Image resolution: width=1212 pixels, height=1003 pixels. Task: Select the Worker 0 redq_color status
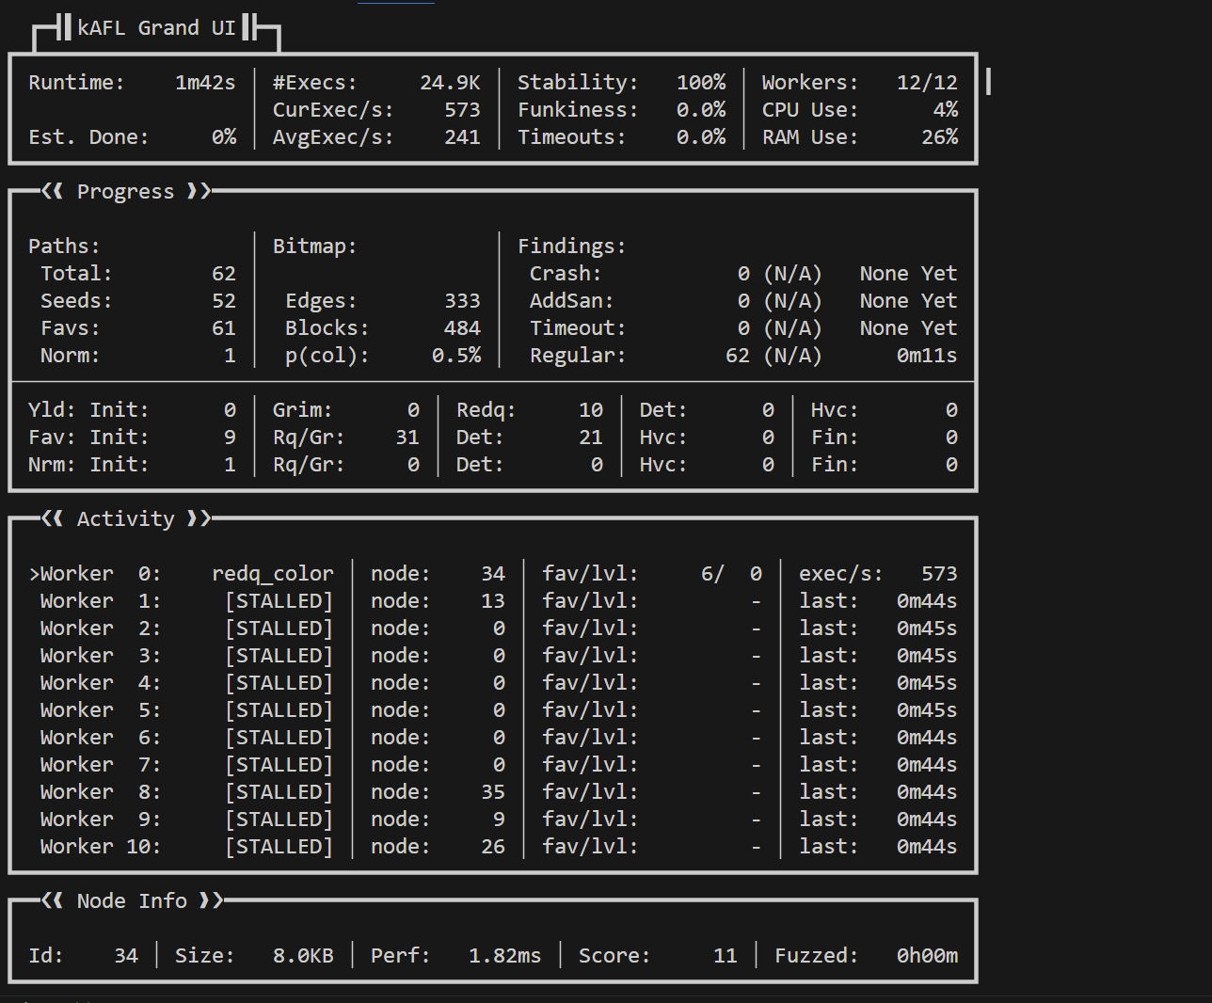tap(272, 574)
